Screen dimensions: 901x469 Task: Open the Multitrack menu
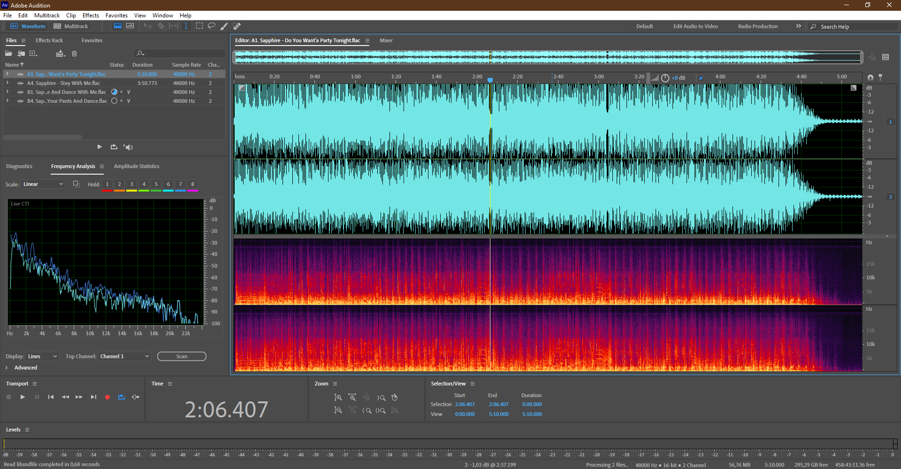[47, 15]
